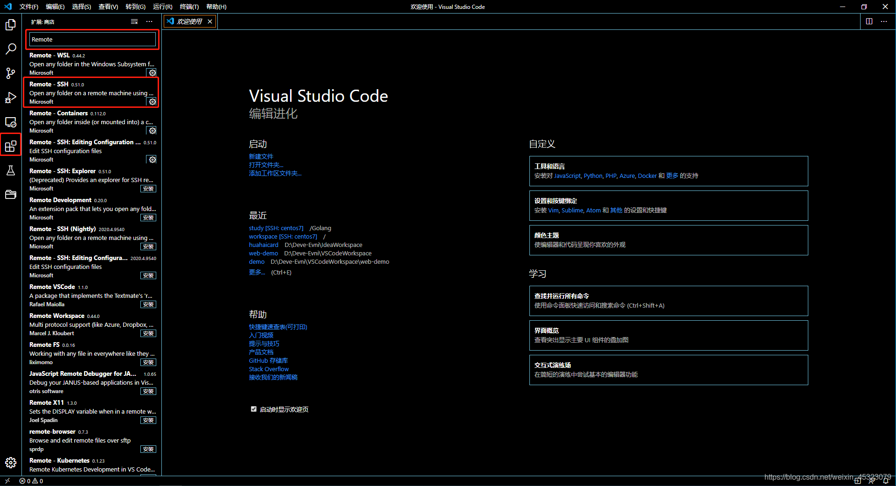Open the 帮助(H) menu

pos(216,7)
